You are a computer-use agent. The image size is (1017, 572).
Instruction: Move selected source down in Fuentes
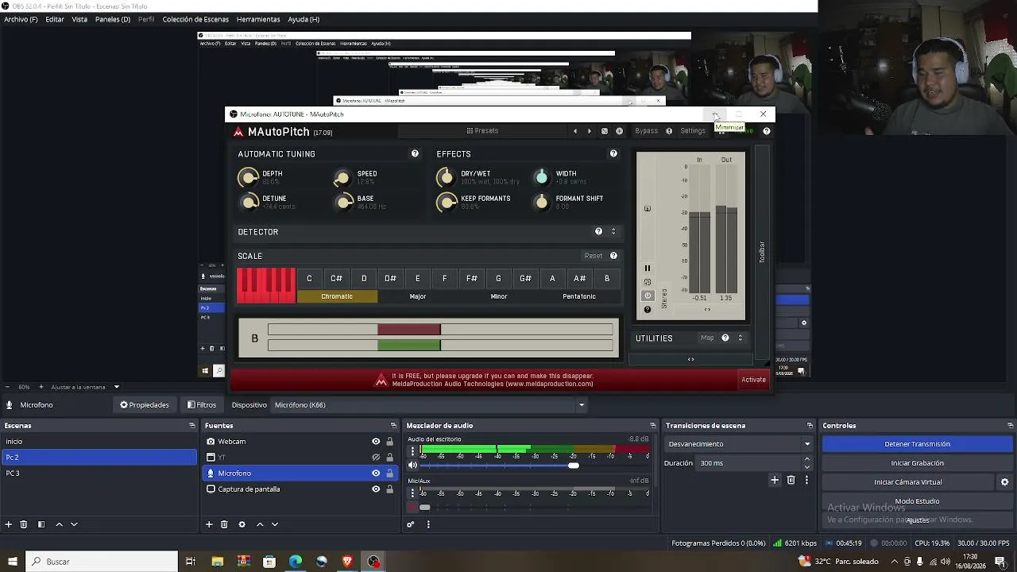pos(275,524)
